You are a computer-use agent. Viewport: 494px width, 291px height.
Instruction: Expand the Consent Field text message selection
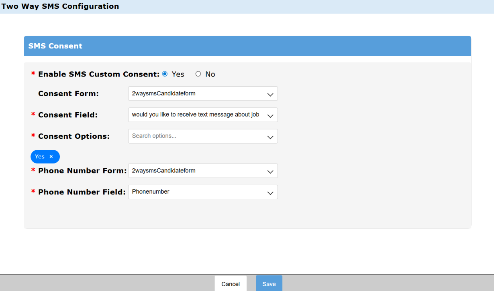(197, 115)
